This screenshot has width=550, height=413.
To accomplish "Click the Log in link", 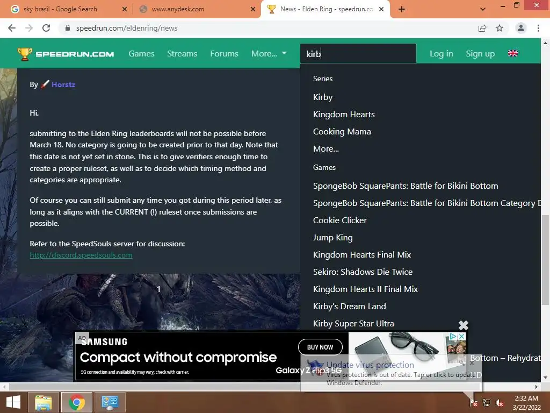I will (442, 54).
